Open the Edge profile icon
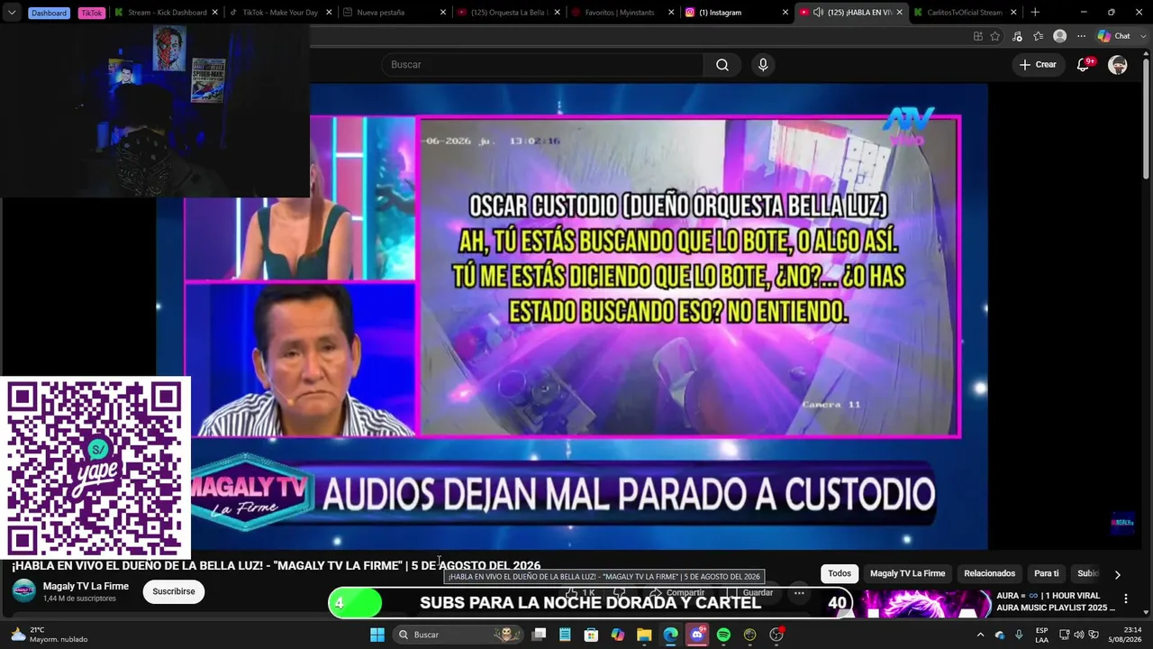Screen dimensions: 1153x649 point(1060,36)
